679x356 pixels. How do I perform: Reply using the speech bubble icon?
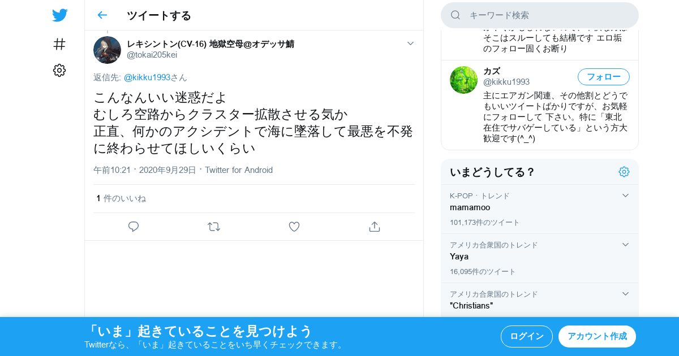point(134,227)
